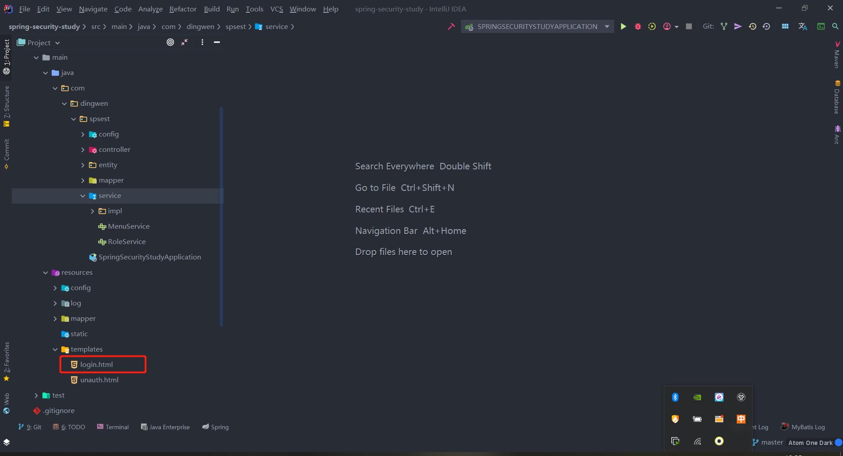Click the master git branch widget
The width and height of the screenshot is (843, 456).
(x=767, y=442)
